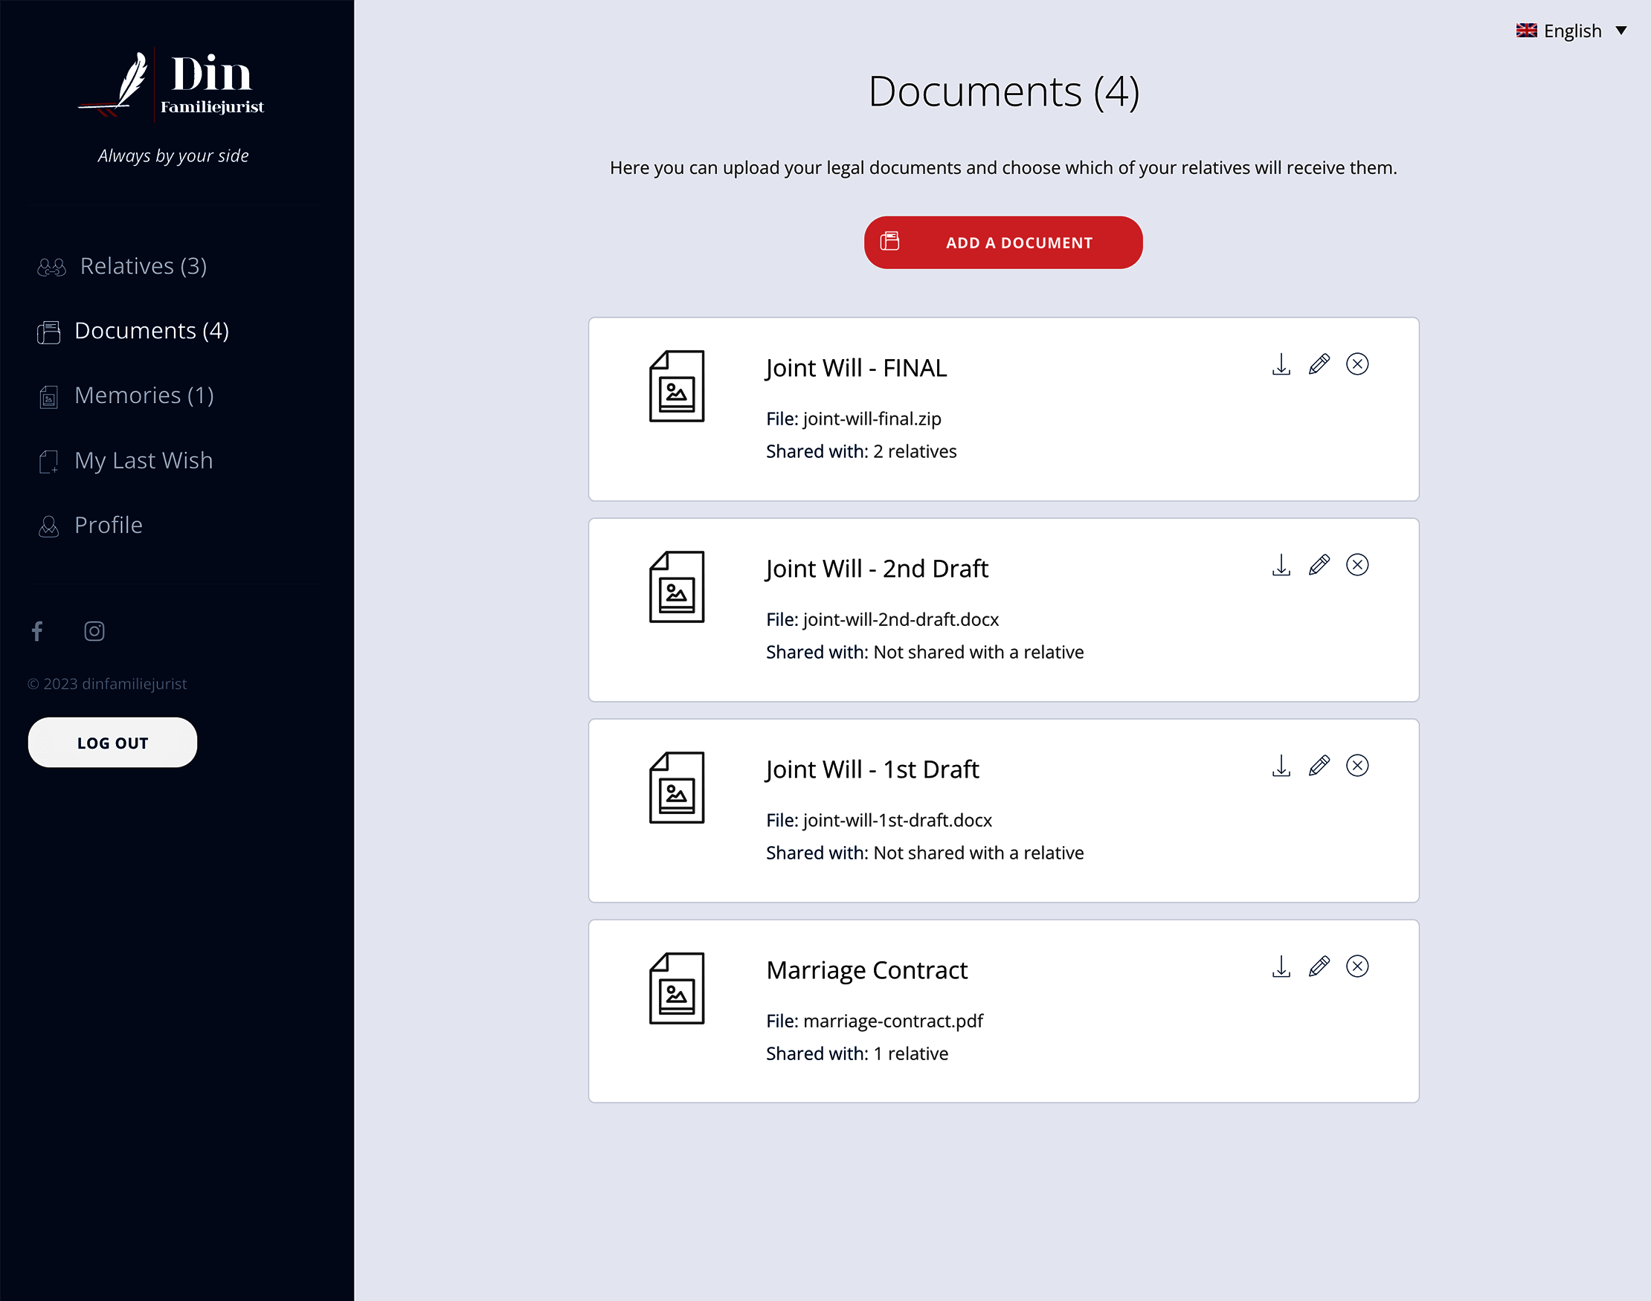The height and width of the screenshot is (1301, 1651).
Task: Navigate to My Last Wish
Action: point(144,460)
